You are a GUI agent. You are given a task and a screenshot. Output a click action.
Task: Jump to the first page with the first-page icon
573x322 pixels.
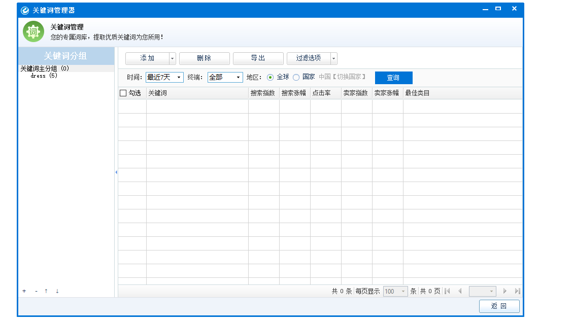tap(447, 291)
